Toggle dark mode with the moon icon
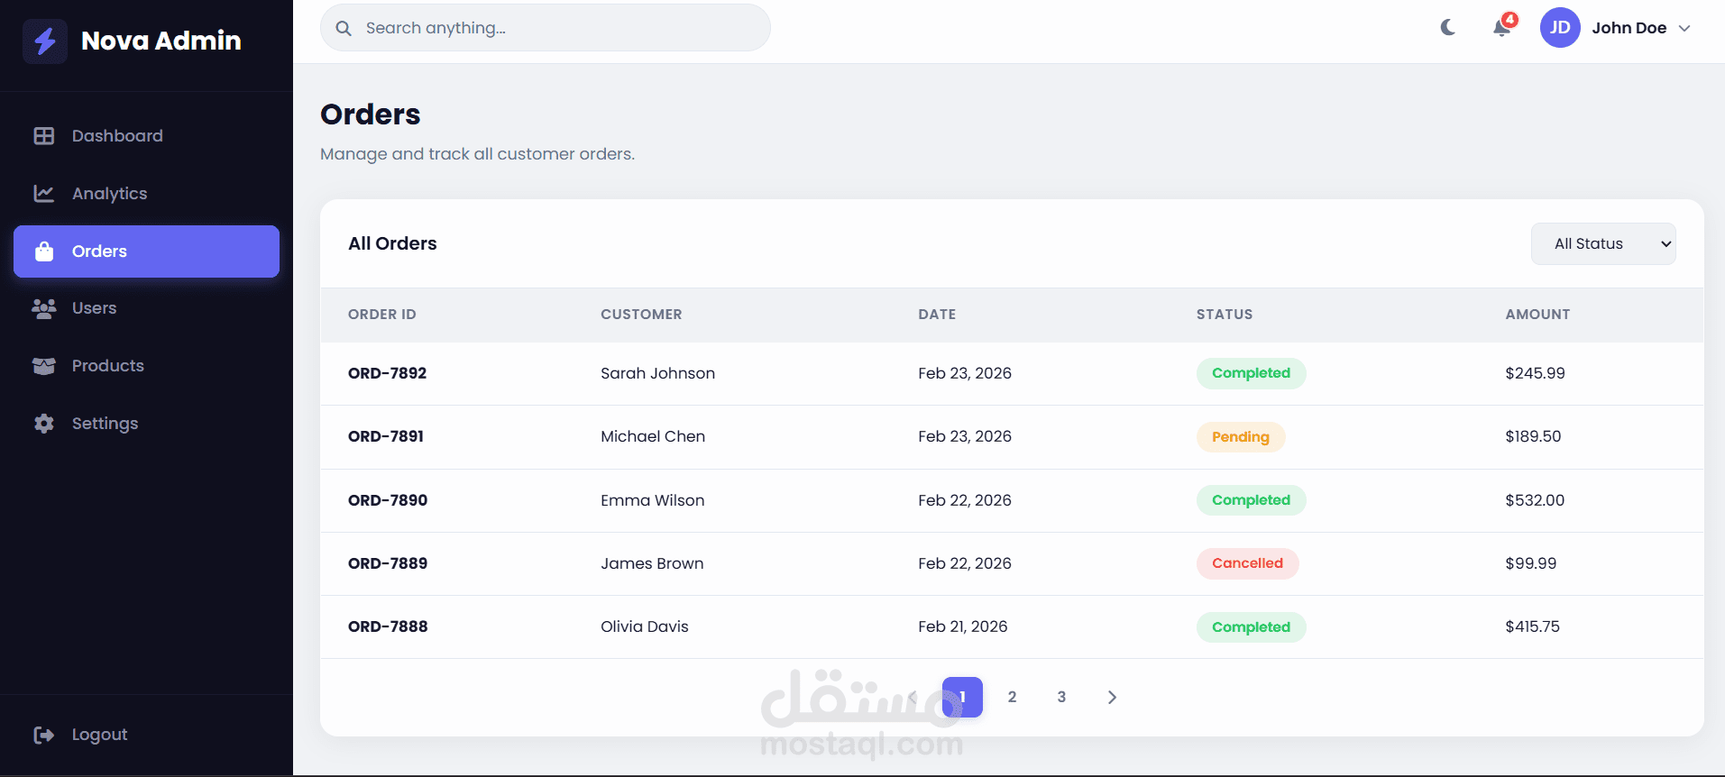 tap(1448, 28)
